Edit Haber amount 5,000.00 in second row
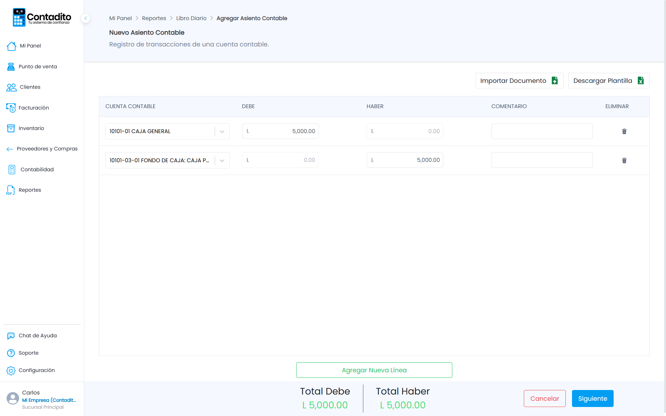 click(x=405, y=160)
